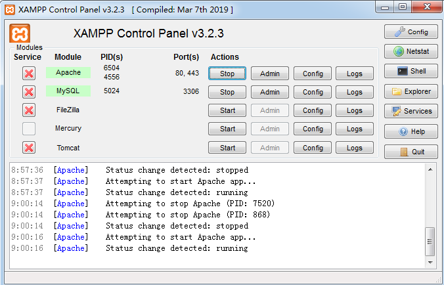This screenshot has width=444, height=285.
Task: Minimize the XAMPP Control Panel window
Action: coord(385,7)
